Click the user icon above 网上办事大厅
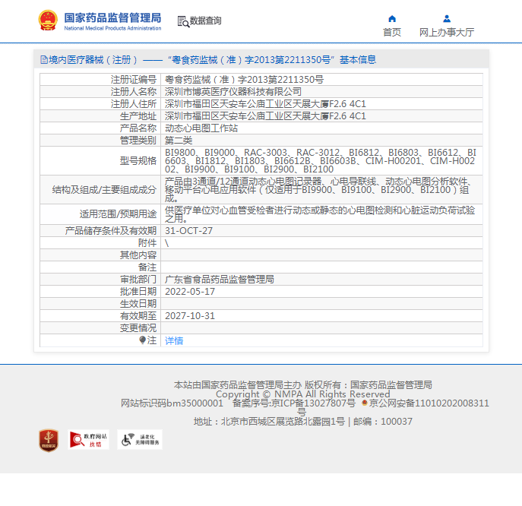The height and width of the screenshot is (506, 522). pos(447,19)
